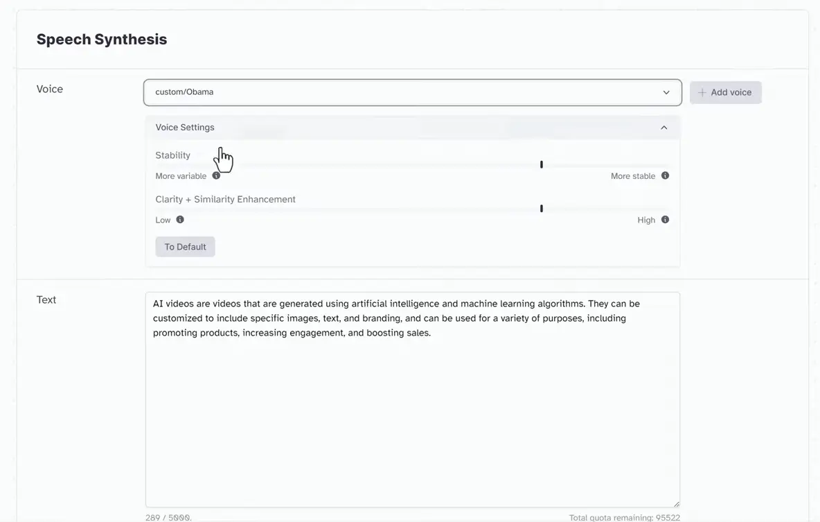Click the Stability label

click(x=172, y=155)
